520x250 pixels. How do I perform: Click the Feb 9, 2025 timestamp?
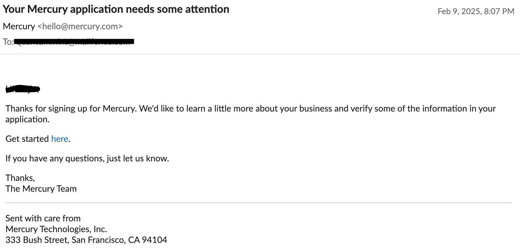click(x=476, y=11)
